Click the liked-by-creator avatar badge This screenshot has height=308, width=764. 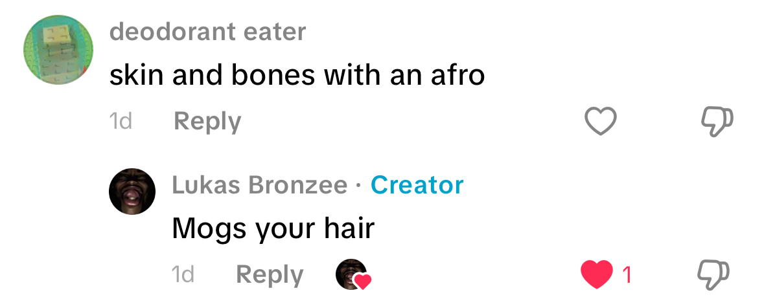tap(353, 274)
